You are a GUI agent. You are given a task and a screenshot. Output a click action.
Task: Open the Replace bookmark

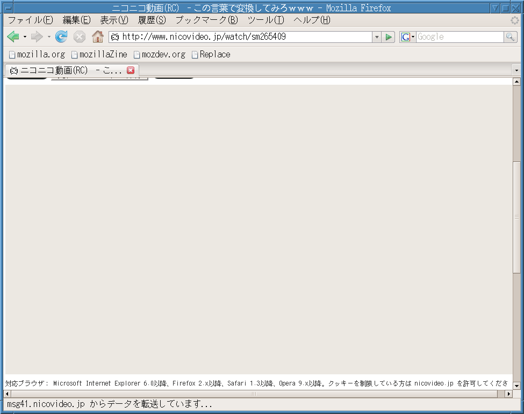pos(211,54)
